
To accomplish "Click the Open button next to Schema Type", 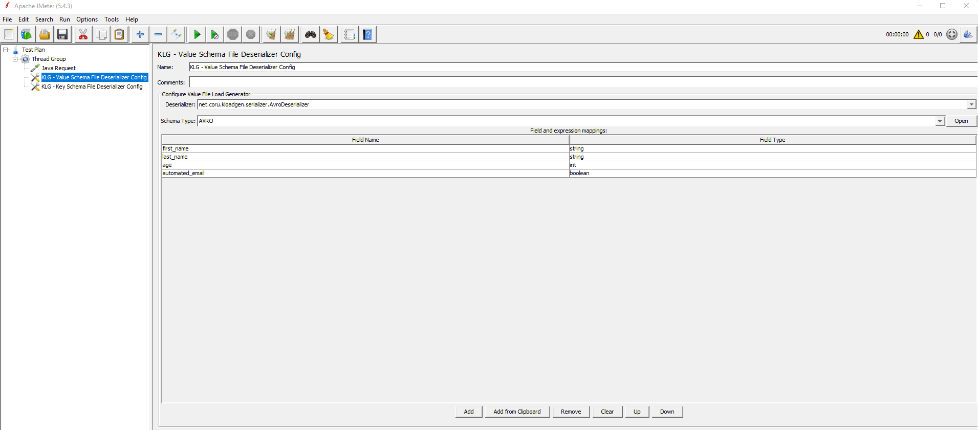I will [961, 121].
